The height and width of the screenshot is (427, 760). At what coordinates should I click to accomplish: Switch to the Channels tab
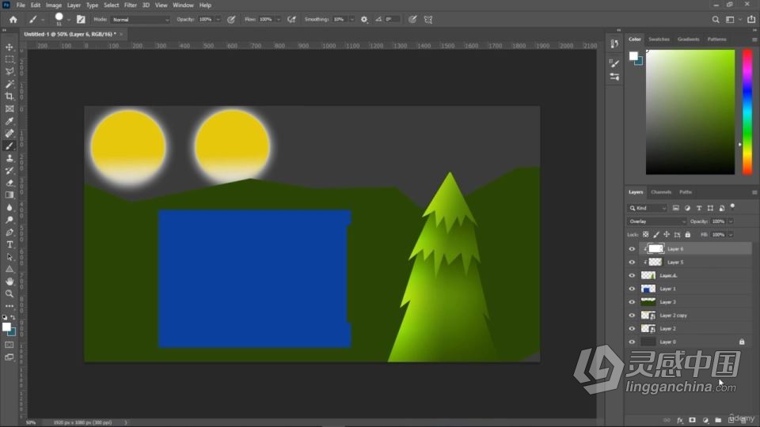click(x=661, y=192)
